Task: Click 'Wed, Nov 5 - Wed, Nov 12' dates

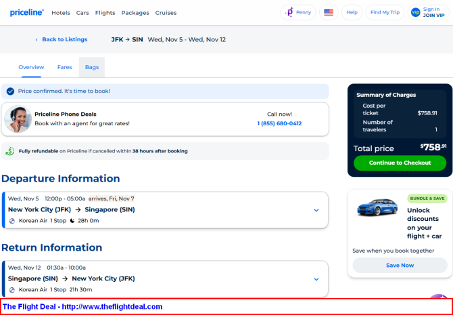Action: pyautogui.click(x=187, y=39)
